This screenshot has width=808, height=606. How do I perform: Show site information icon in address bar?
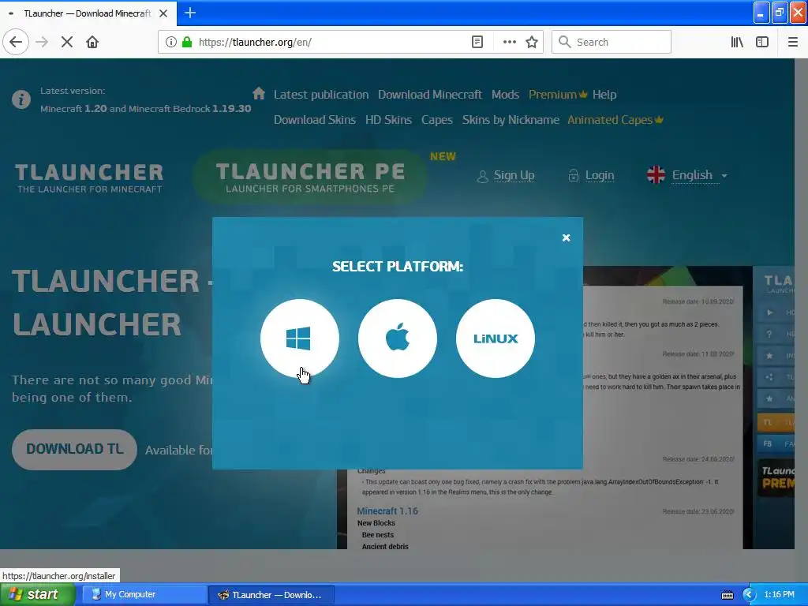(x=170, y=42)
